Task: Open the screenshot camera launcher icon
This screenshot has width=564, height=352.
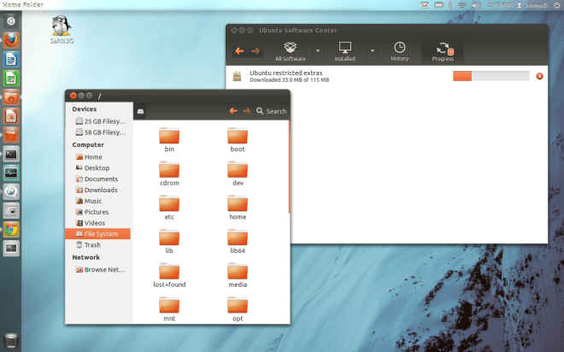Action: pos(11,211)
